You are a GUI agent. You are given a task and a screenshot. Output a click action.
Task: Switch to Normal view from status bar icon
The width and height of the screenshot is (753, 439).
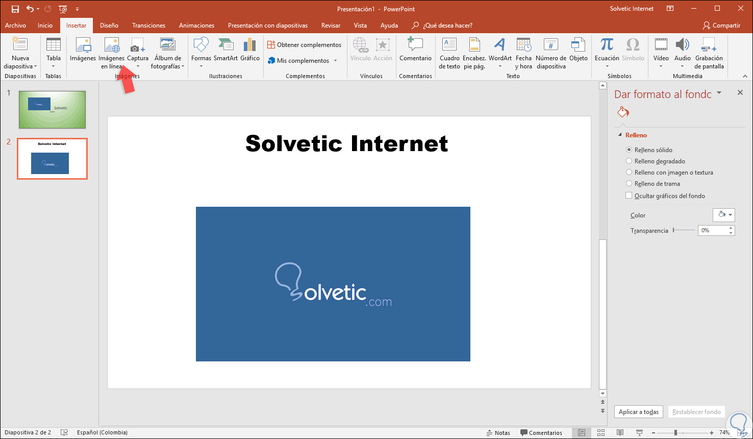point(582,432)
